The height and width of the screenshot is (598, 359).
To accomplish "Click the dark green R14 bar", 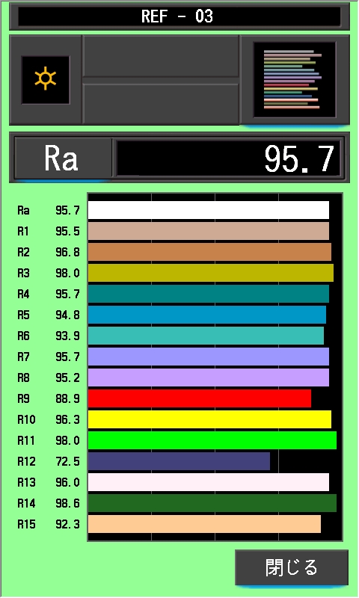I will pyautogui.click(x=212, y=503).
